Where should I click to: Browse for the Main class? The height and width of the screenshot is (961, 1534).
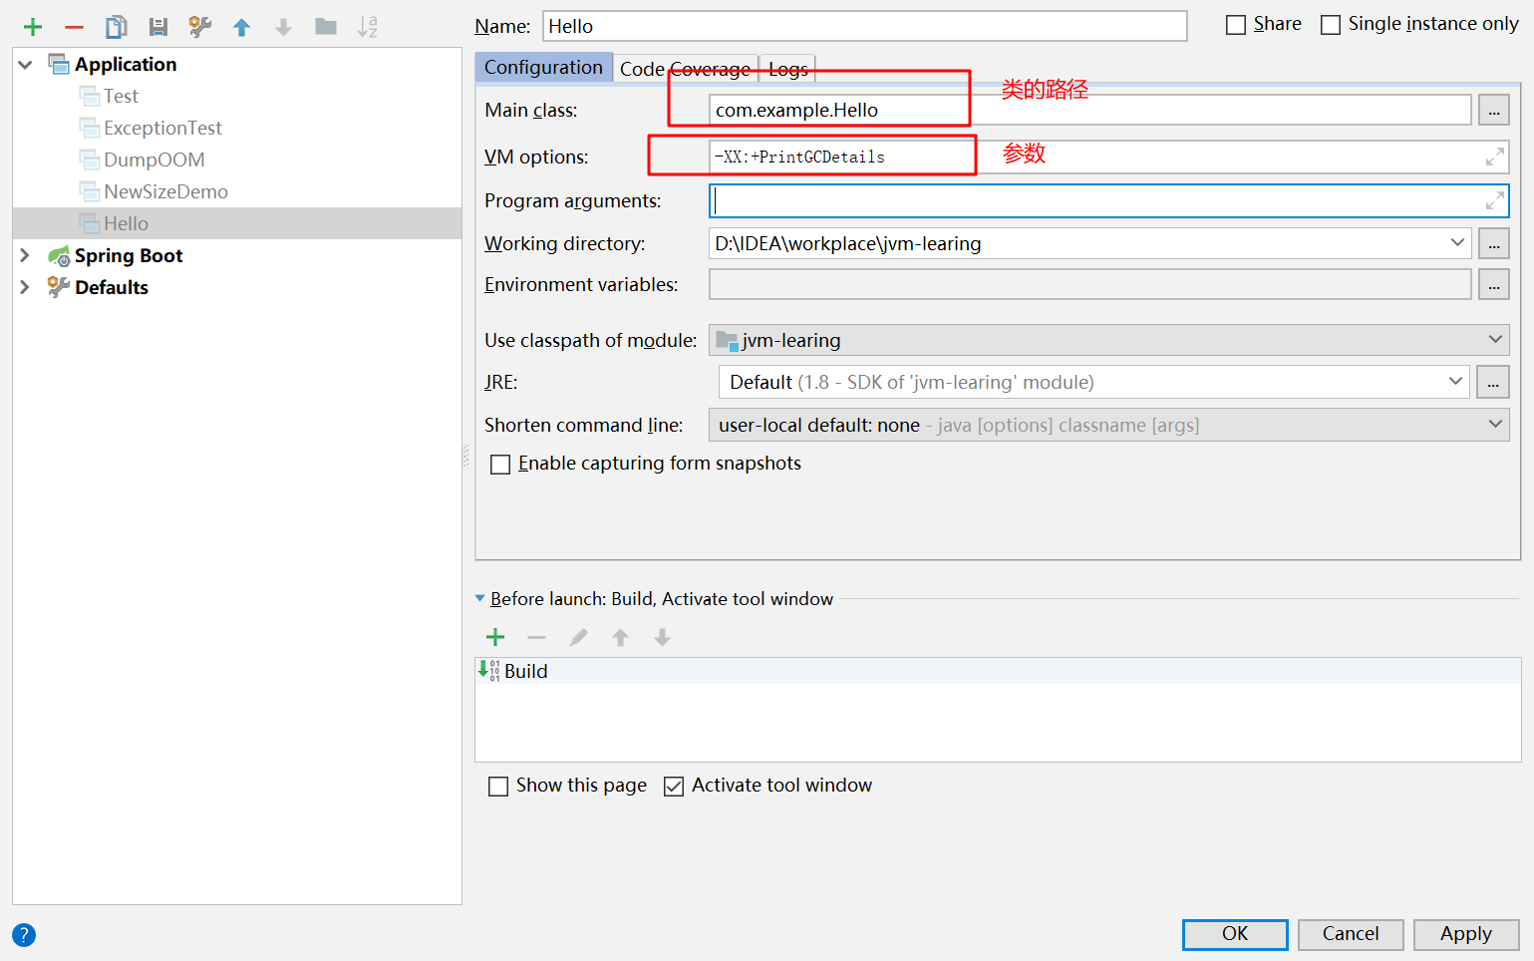[x=1493, y=110]
